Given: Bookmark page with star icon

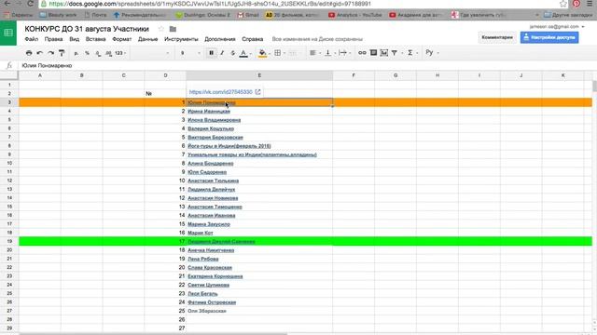Looking at the screenshot, I should (x=563, y=4).
